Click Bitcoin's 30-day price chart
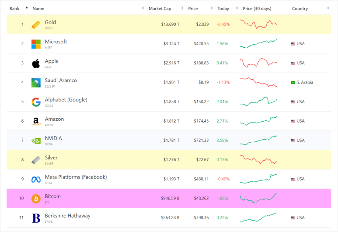Image resolution: width=338 pixels, height=232 pixels. pos(258,198)
